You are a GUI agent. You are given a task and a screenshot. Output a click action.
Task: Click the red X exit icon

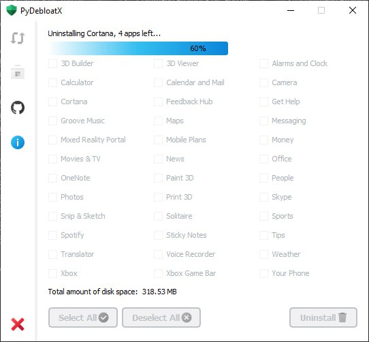pos(18,324)
